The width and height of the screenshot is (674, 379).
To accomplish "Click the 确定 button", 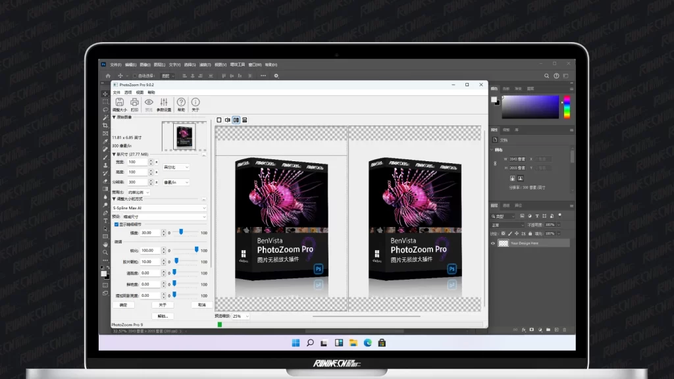I will 123,305.
